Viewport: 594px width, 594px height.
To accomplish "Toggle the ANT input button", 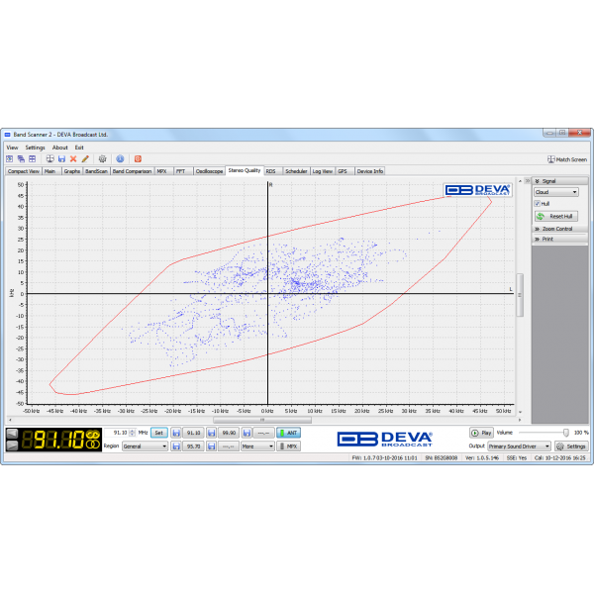I will [x=288, y=433].
